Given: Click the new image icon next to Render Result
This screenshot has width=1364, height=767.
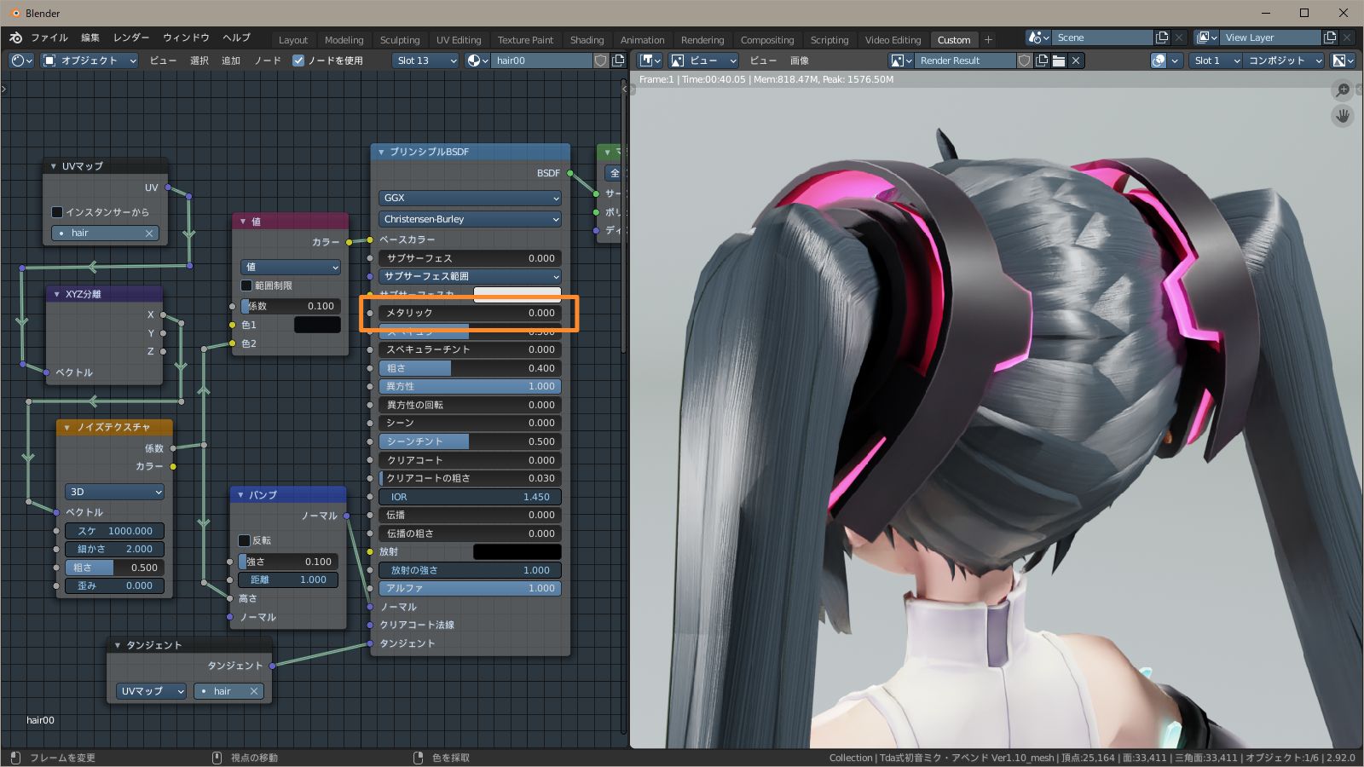Looking at the screenshot, I should [1042, 61].
